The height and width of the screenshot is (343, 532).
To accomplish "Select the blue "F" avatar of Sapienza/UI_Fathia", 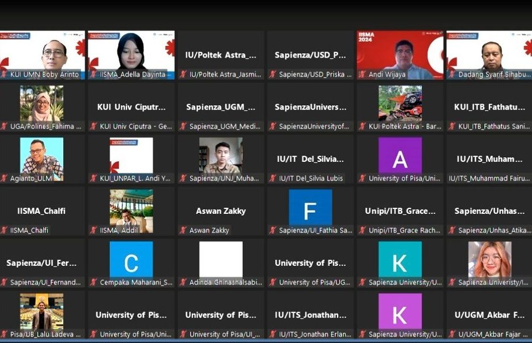I will (x=310, y=208).
